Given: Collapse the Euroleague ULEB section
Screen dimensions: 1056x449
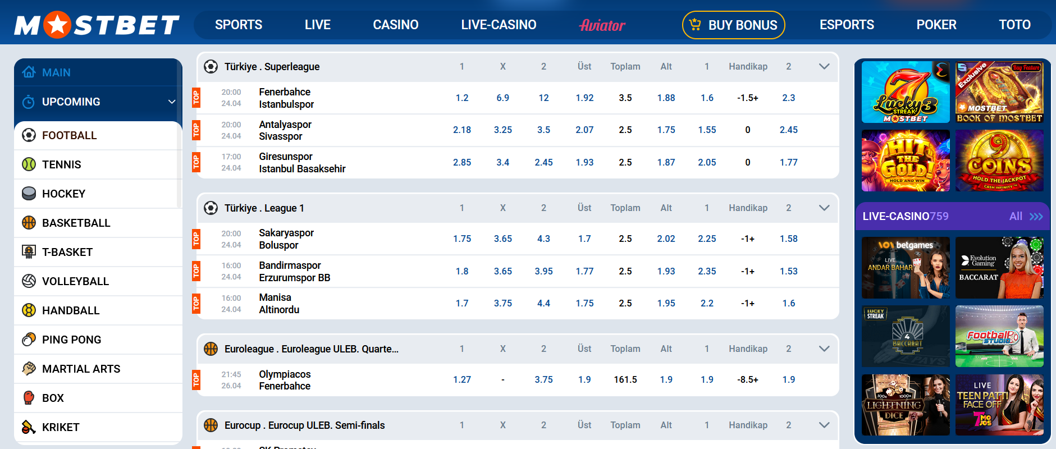Looking at the screenshot, I should point(824,349).
